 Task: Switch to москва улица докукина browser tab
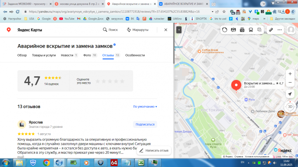pyautogui.click(x=80, y=4)
